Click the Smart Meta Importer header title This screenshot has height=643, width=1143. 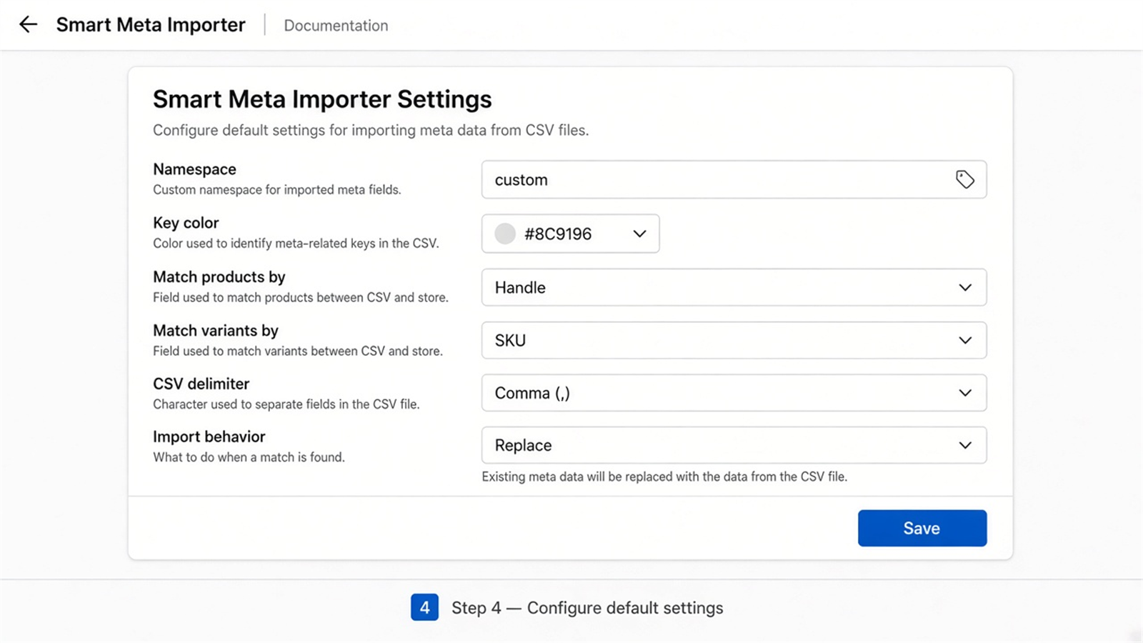coord(151,25)
